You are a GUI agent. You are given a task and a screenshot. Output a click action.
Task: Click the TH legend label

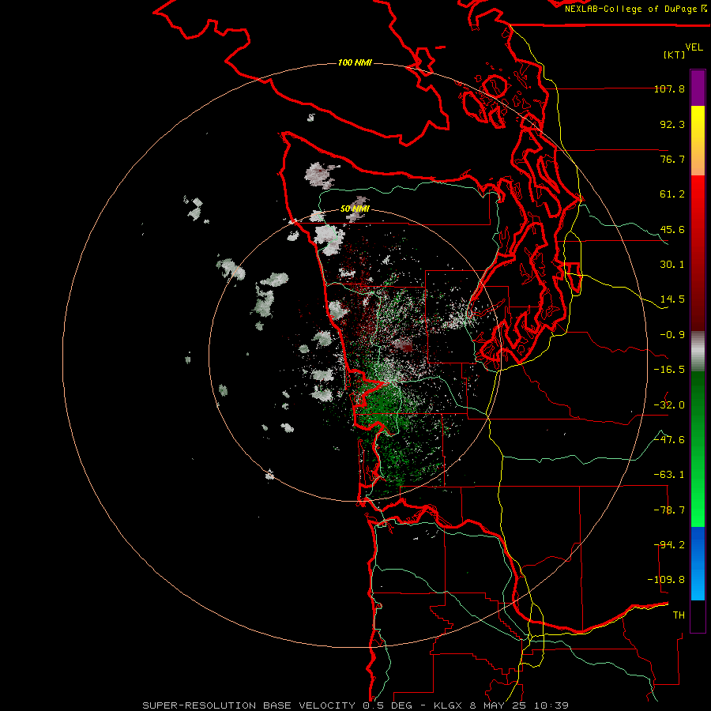coord(679,615)
